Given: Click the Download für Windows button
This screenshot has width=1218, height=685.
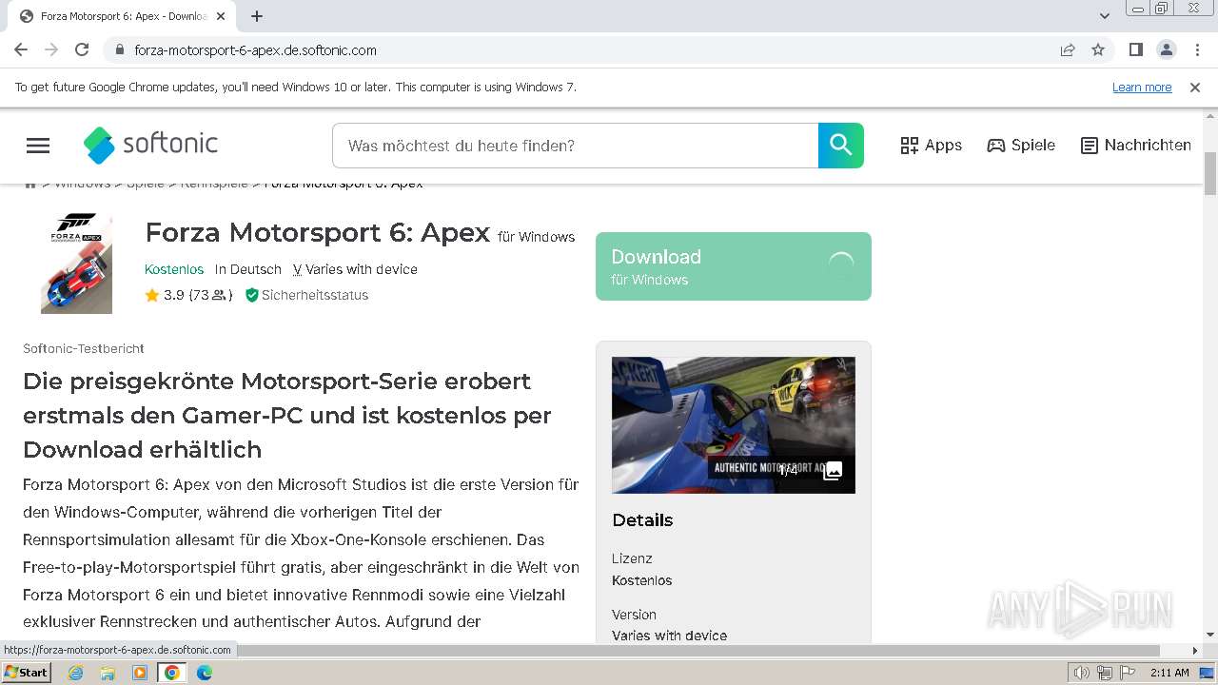Looking at the screenshot, I should [x=733, y=266].
